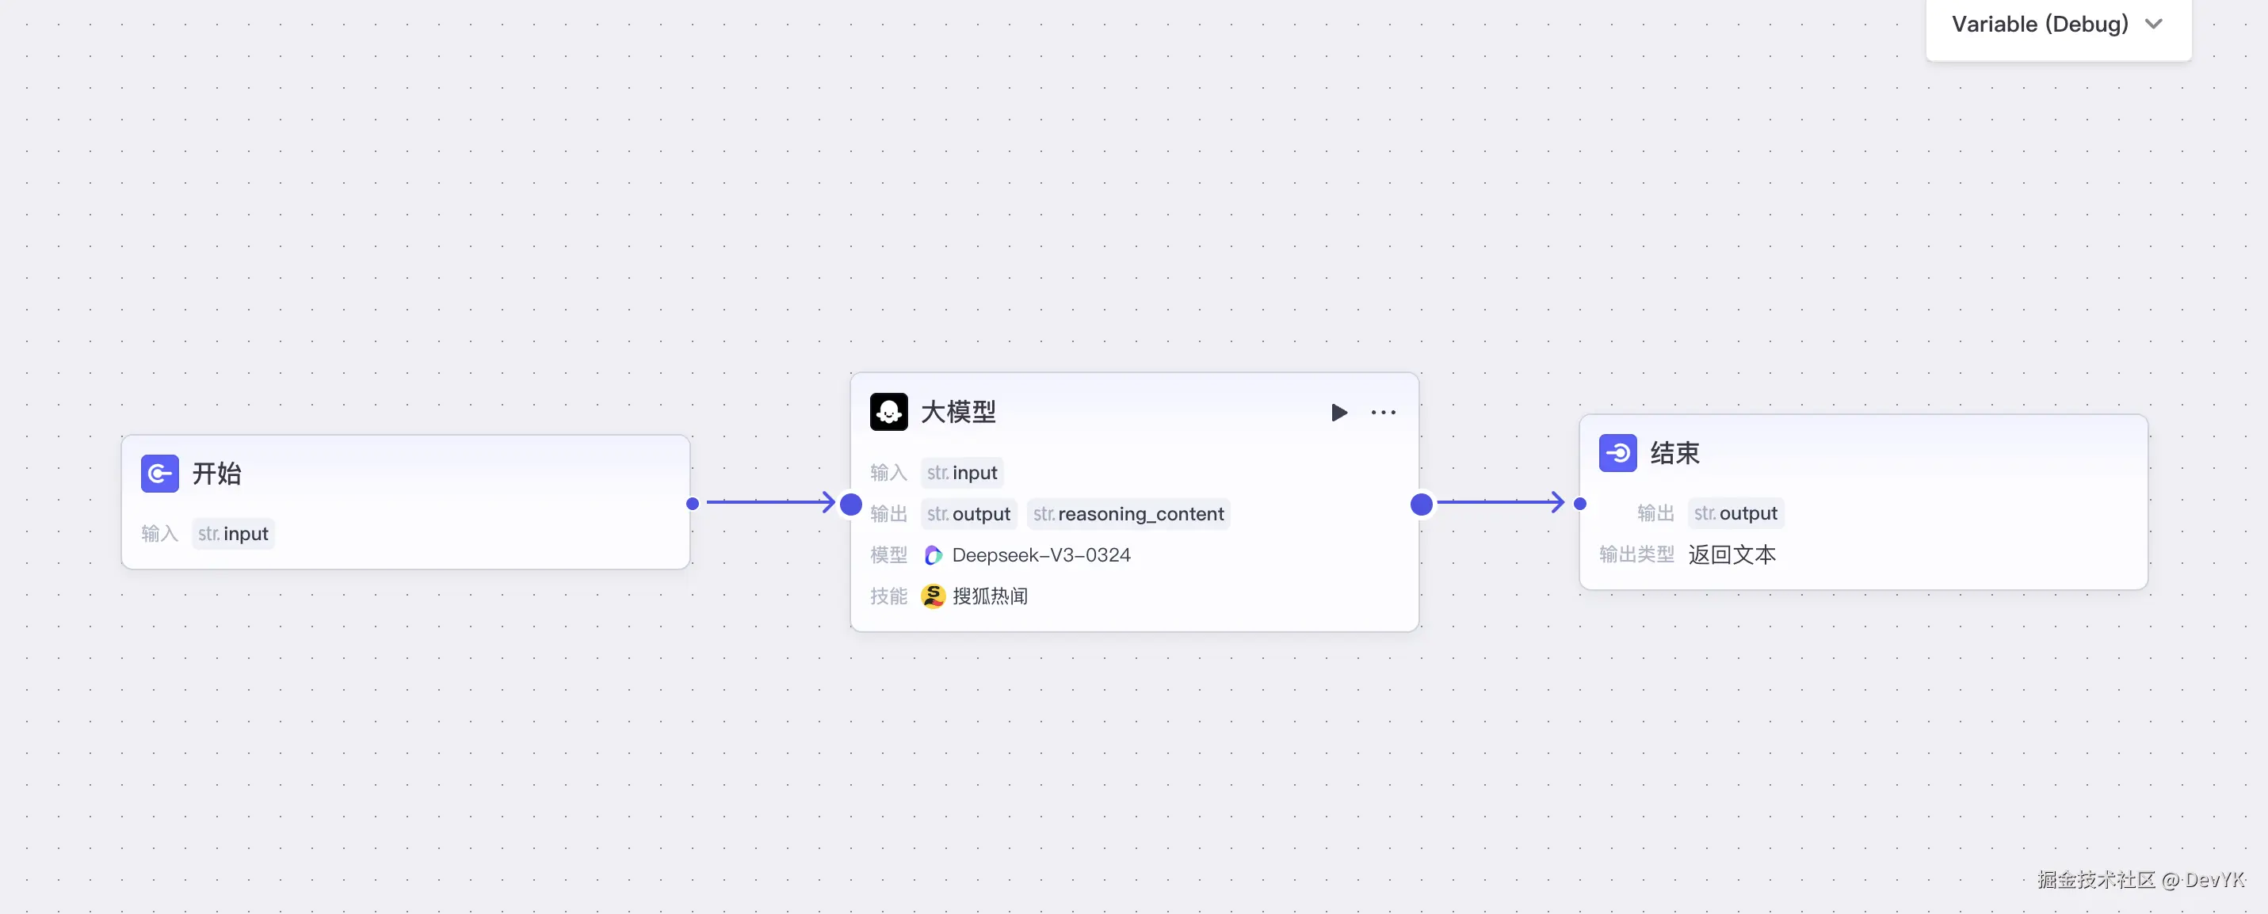This screenshot has width=2268, height=914.
Task: Click the 大模型 node icon
Action: (888, 412)
